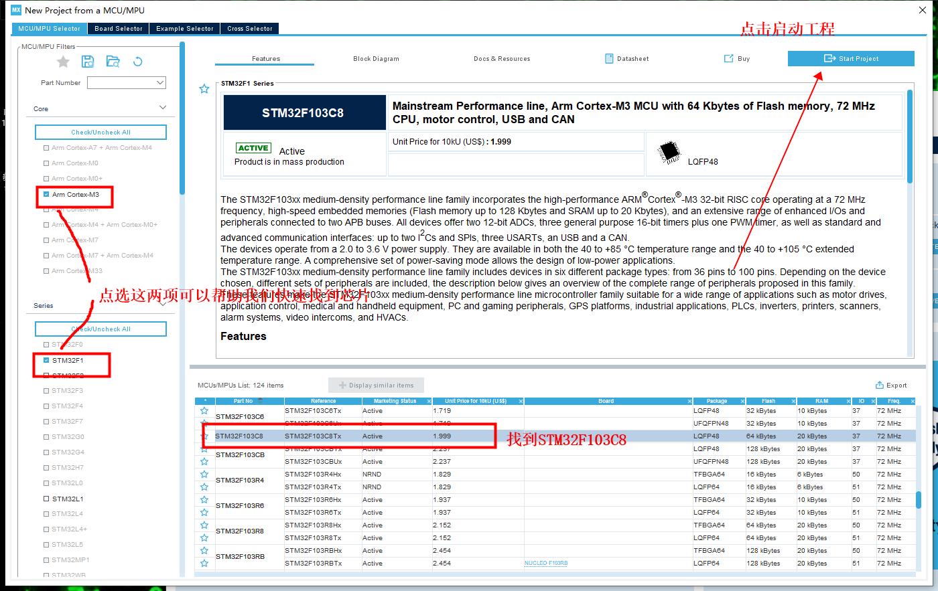Hide the RAM column with its X

848,401
